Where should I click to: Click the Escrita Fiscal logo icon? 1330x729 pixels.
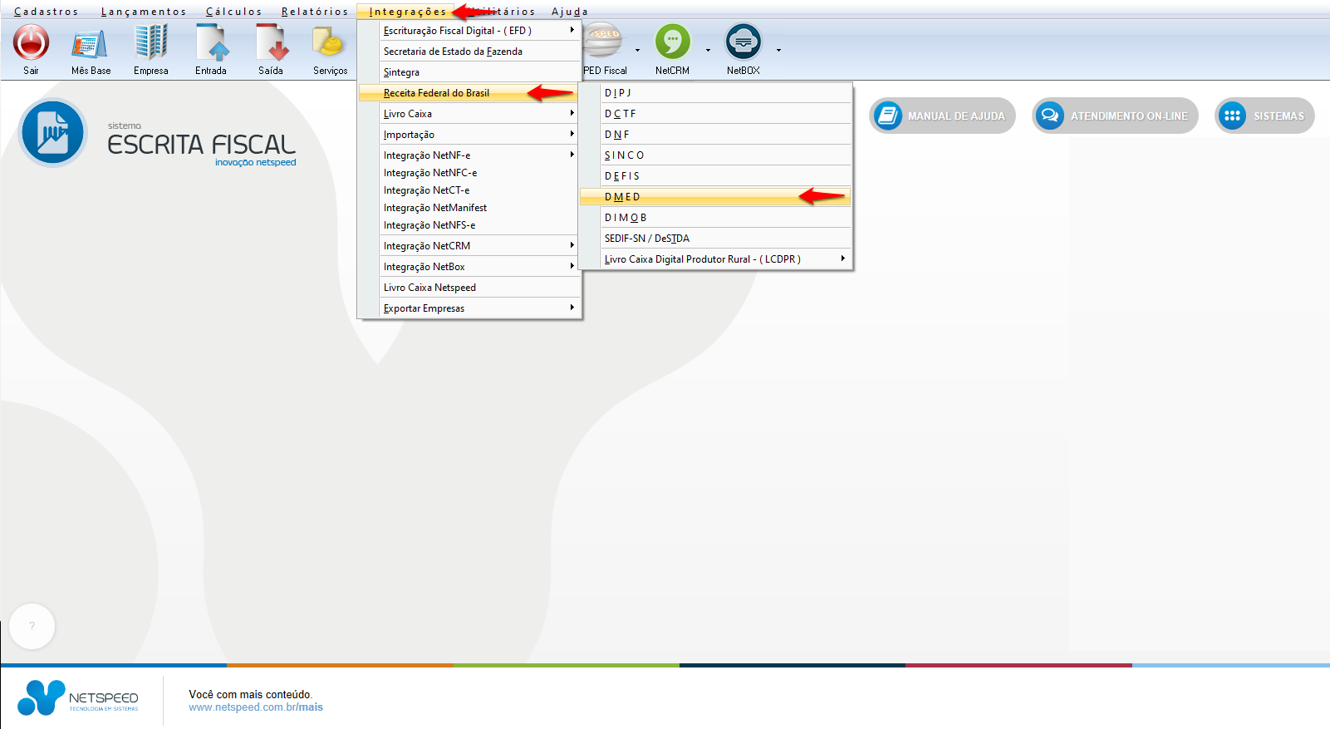53,133
